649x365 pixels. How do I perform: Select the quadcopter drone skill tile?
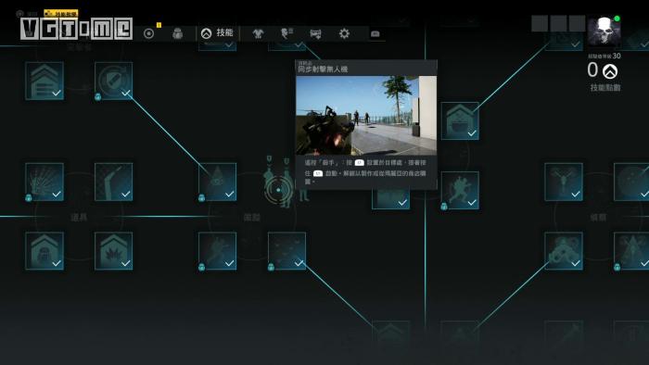564,182
